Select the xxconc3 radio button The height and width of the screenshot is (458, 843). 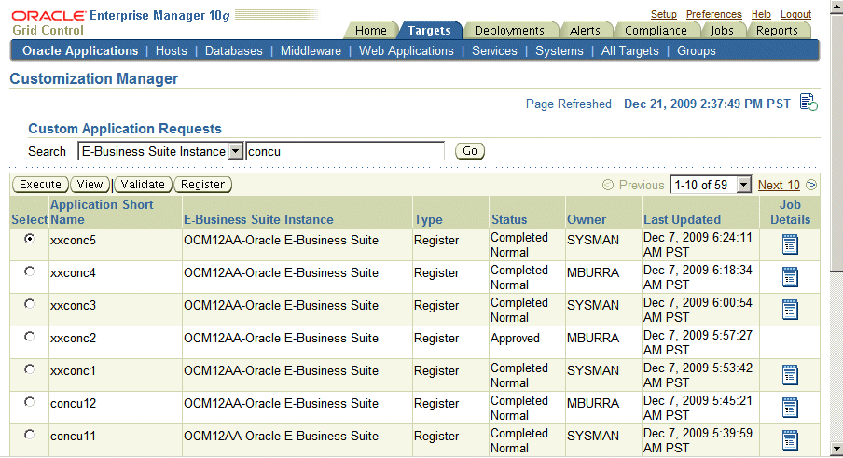30,304
